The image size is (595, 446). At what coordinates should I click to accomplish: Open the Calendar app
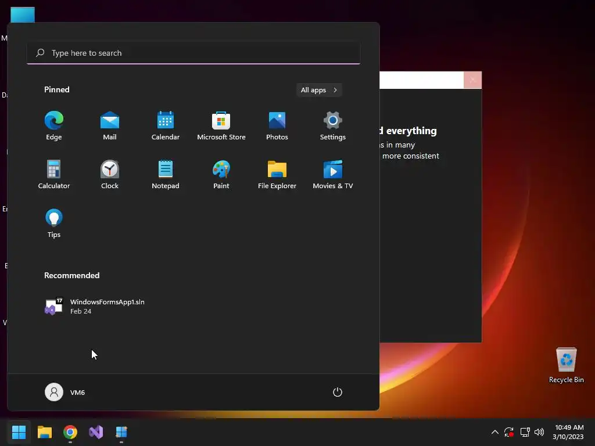click(166, 125)
